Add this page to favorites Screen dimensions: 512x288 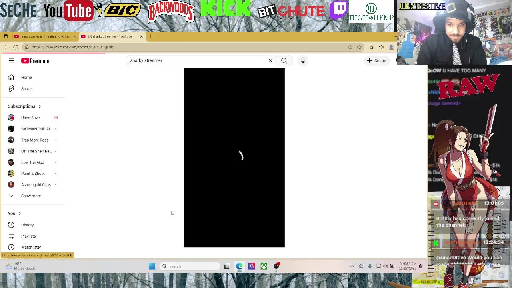click(x=359, y=47)
